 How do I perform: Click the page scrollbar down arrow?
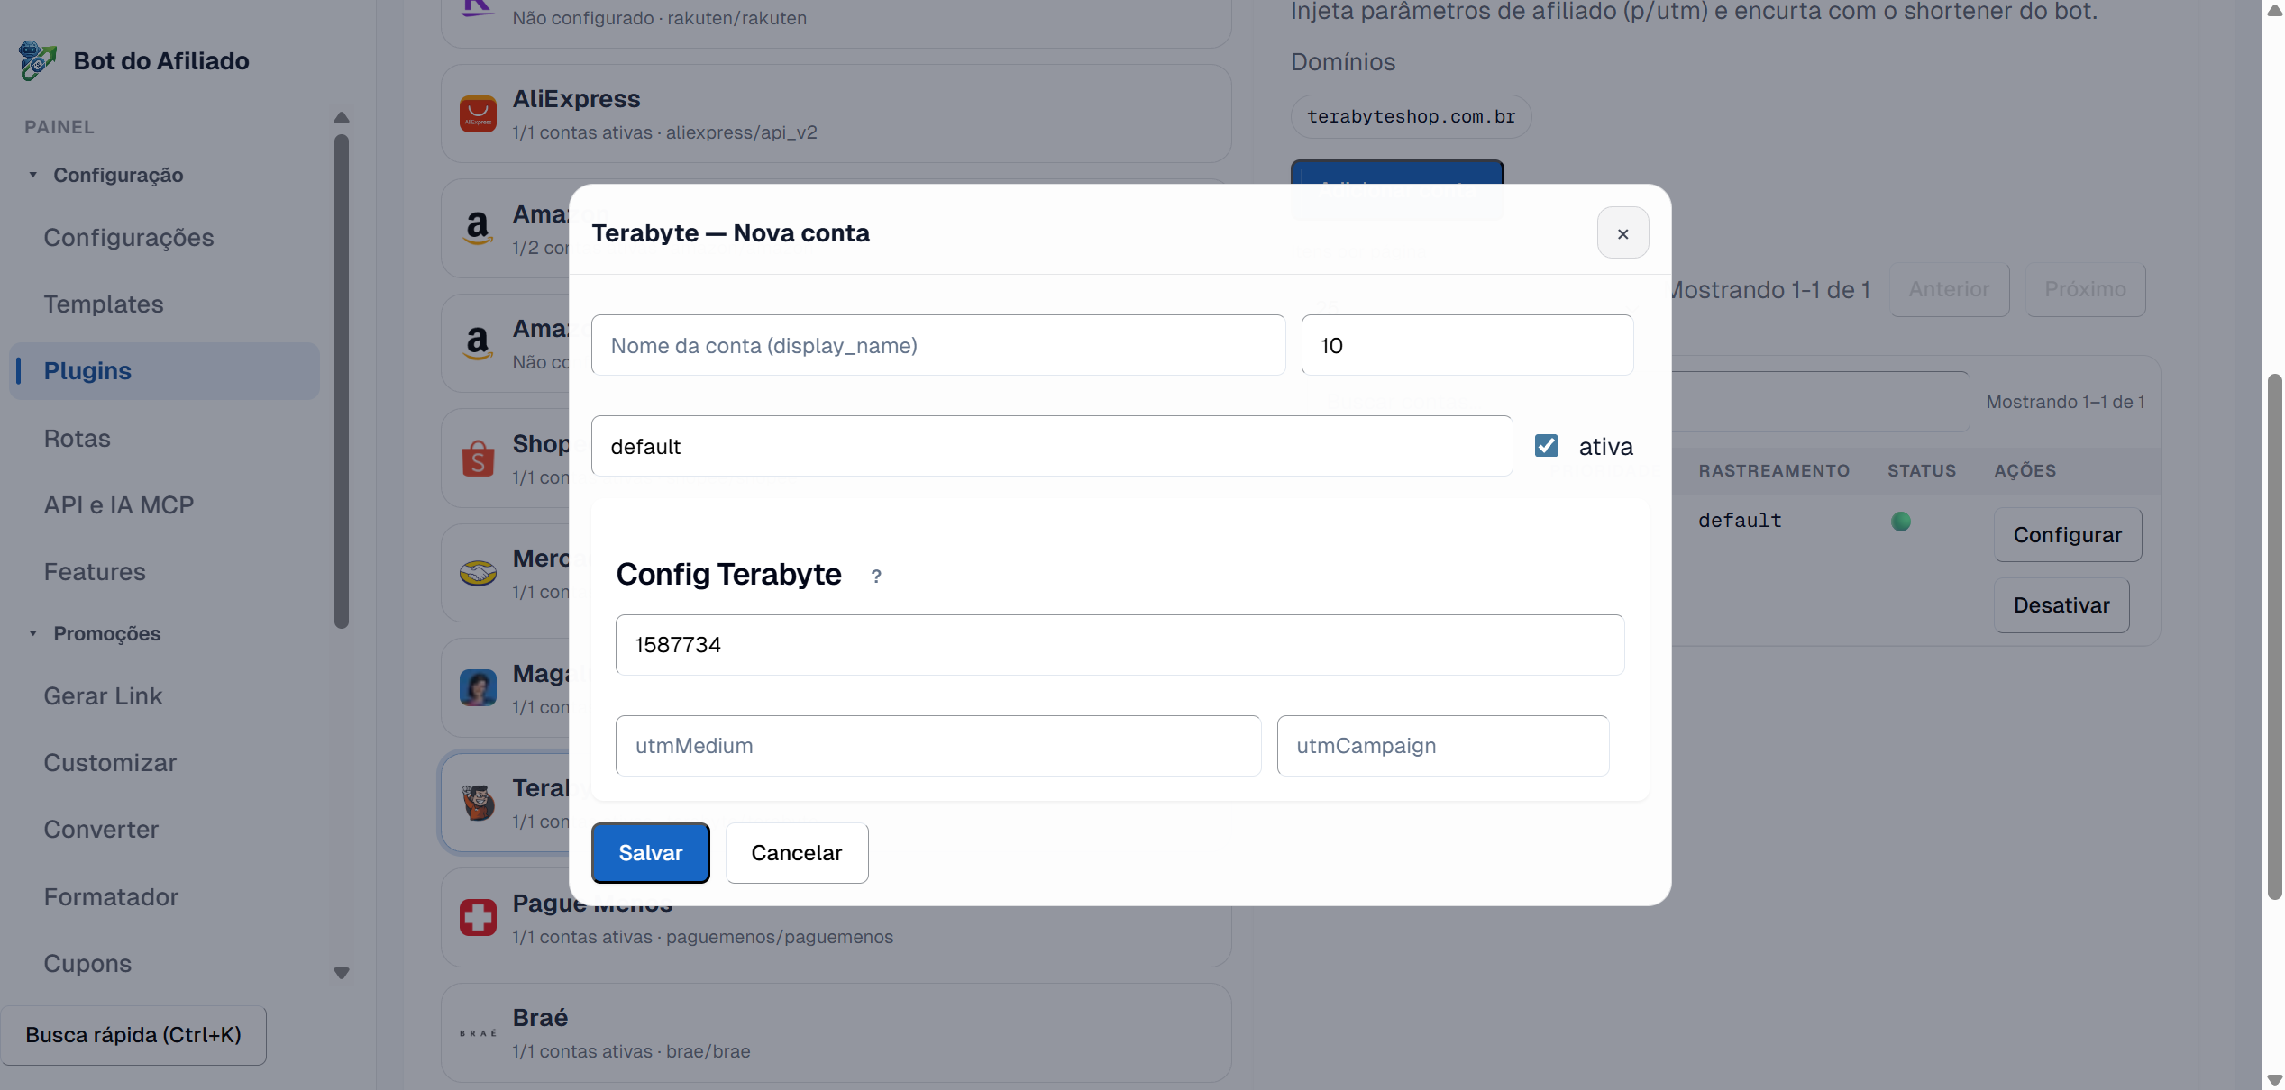coord(2274,1080)
